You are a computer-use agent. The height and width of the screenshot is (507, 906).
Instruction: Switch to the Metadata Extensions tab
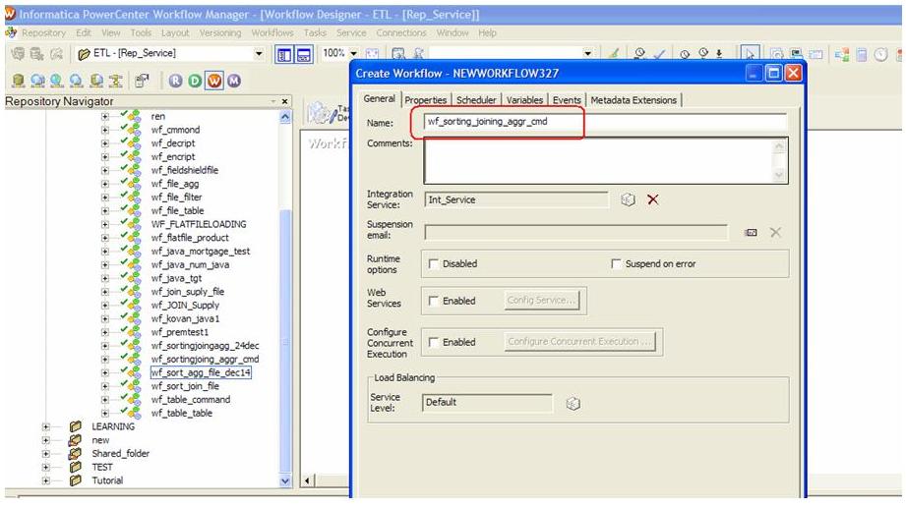click(634, 100)
